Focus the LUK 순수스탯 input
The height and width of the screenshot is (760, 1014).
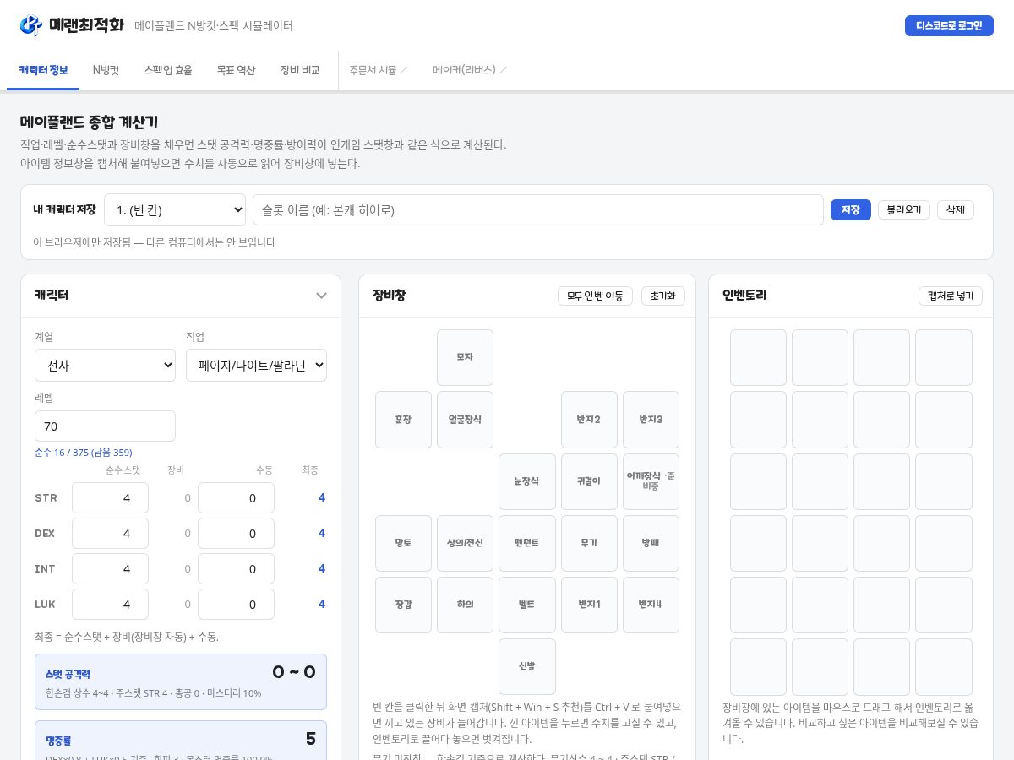(110, 605)
